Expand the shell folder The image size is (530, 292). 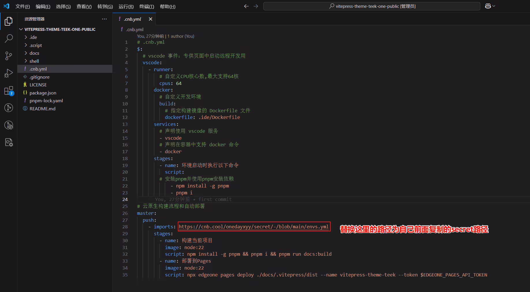(x=65, y=61)
